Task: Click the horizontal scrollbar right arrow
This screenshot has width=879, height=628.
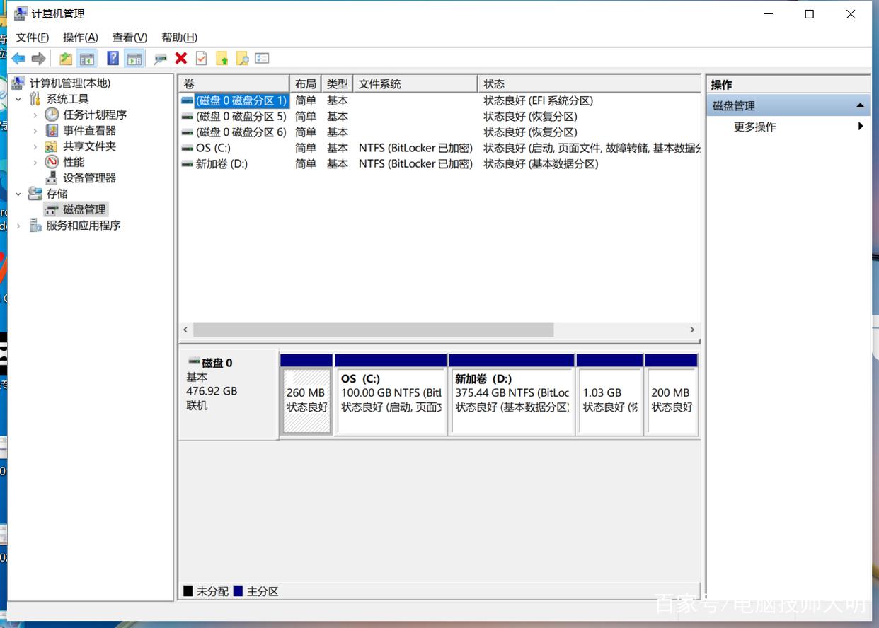Action: coord(692,330)
